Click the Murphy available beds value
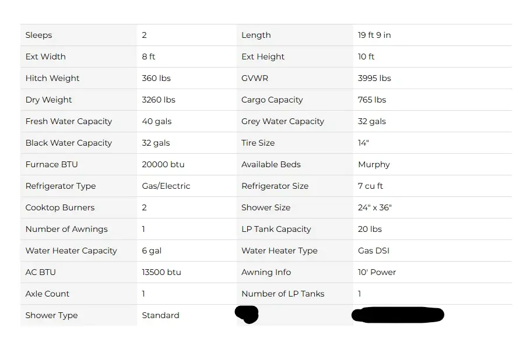This screenshot has height=342, width=523. click(x=374, y=165)
